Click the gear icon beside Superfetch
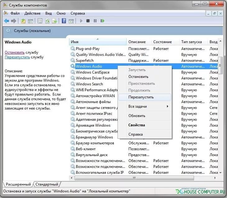The width and height of the screenshot is (227, 198). (x=72, y=60)
